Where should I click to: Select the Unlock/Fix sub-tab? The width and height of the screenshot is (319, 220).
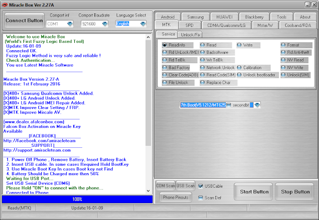pyautogui.click(x=190, y=35)
